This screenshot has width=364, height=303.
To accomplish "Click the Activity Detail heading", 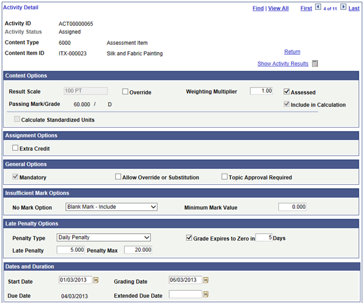I will 20,8.
